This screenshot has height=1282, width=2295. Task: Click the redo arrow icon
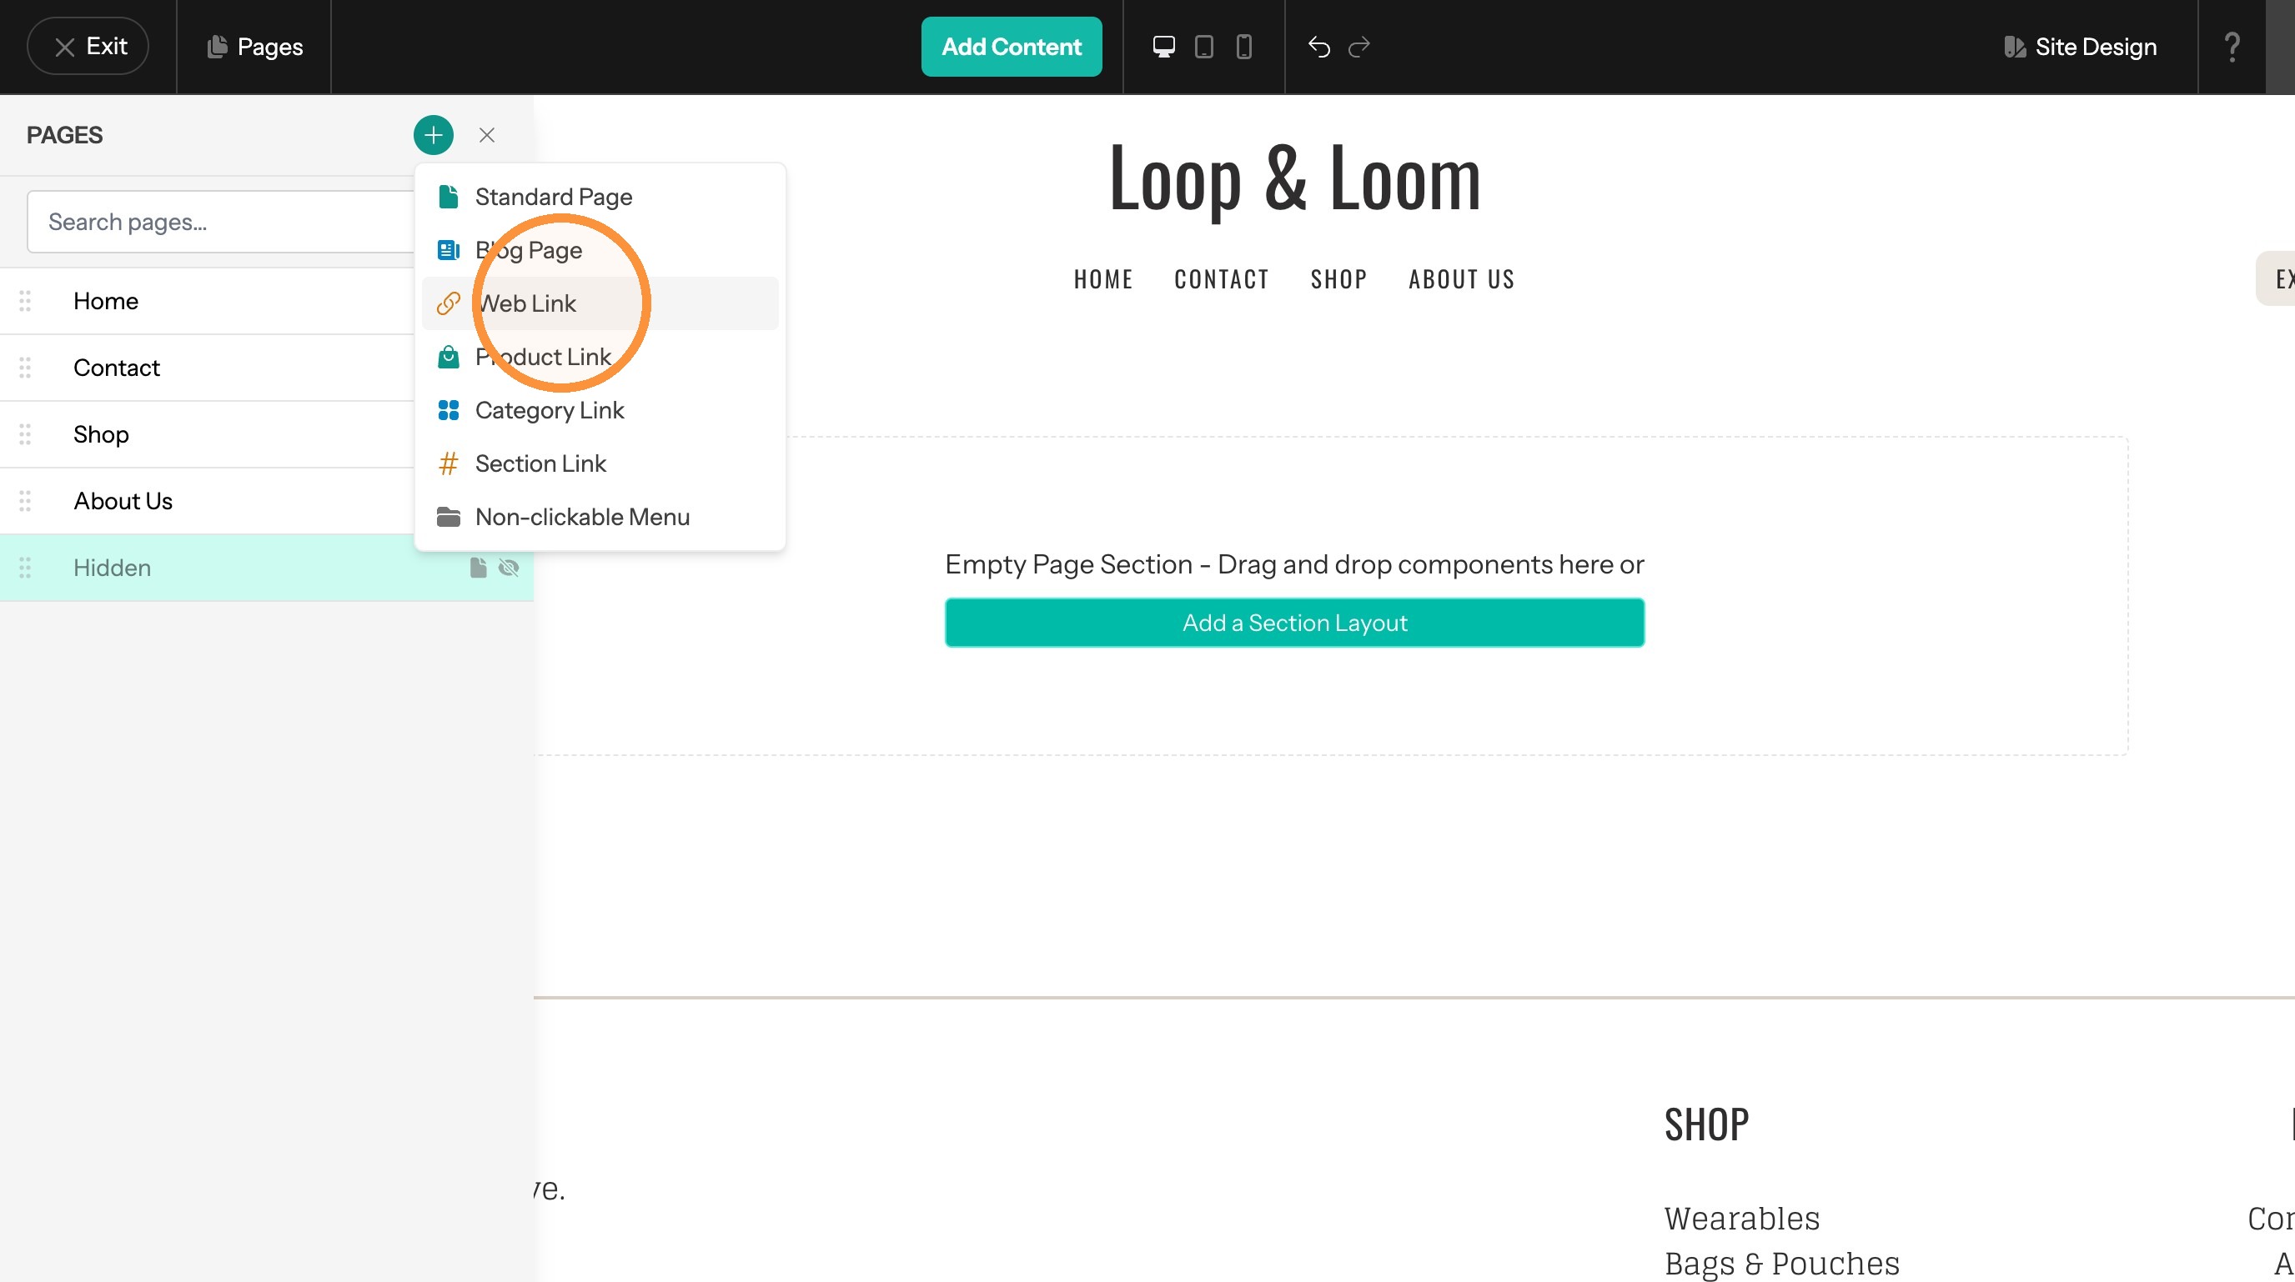point(1358,47)
